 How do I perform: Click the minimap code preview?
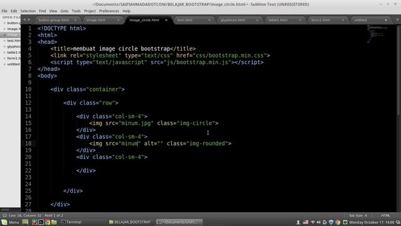pyautogui.click(x=377, y=33)
